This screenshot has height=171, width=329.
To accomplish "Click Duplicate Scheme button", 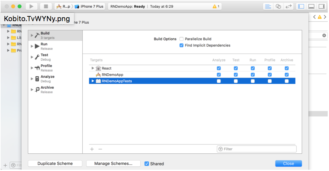I will (55, 164).
